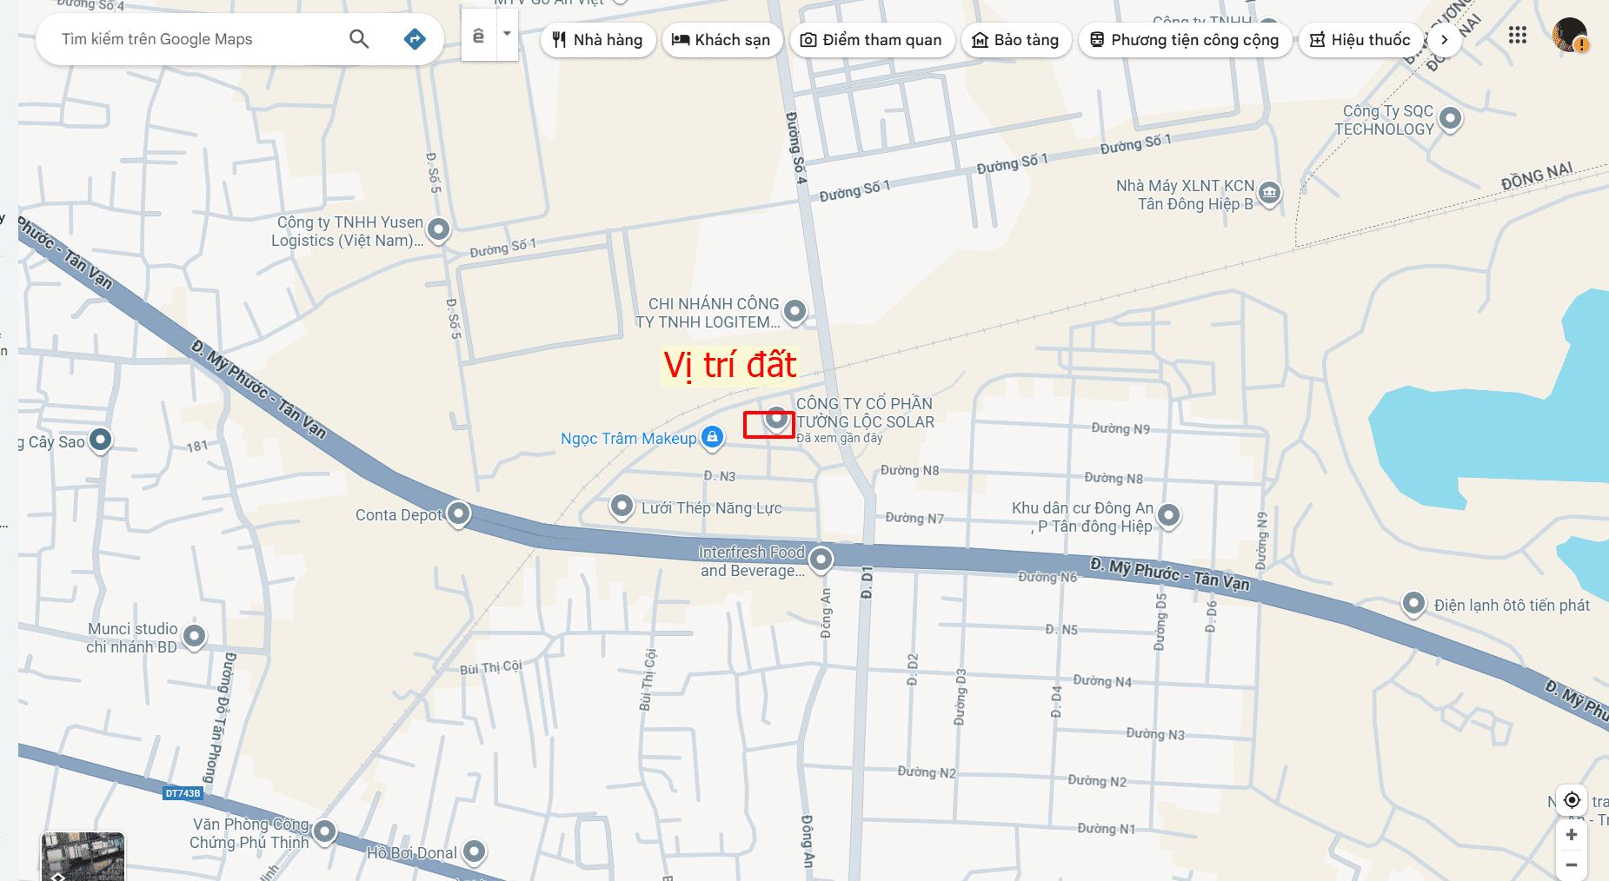Open the Google apps grid
The width and height of the screenshot is (1609, 881).
(x=1518, y=35)
